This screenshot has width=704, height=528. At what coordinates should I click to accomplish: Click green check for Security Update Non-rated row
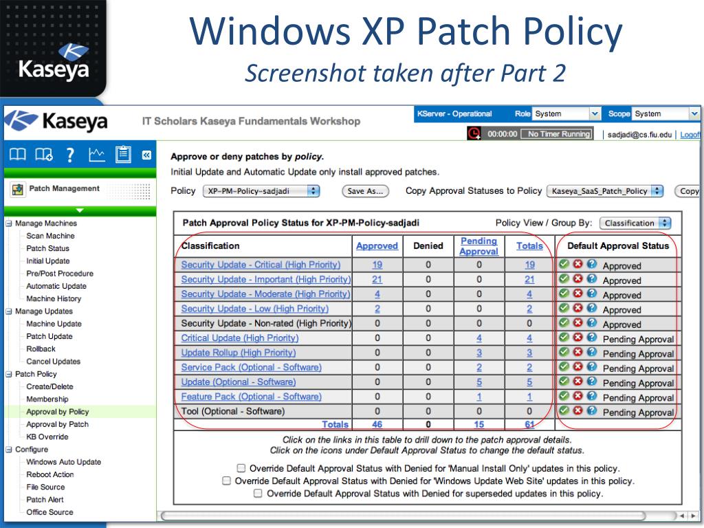(564, 323)
